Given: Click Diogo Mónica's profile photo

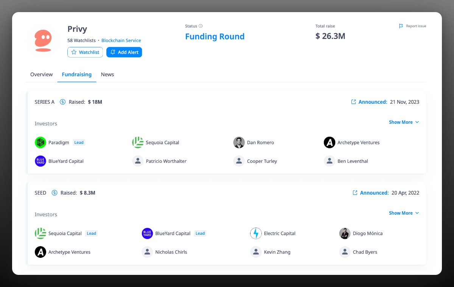Looking at the screenshot, I should pos(345,233).
